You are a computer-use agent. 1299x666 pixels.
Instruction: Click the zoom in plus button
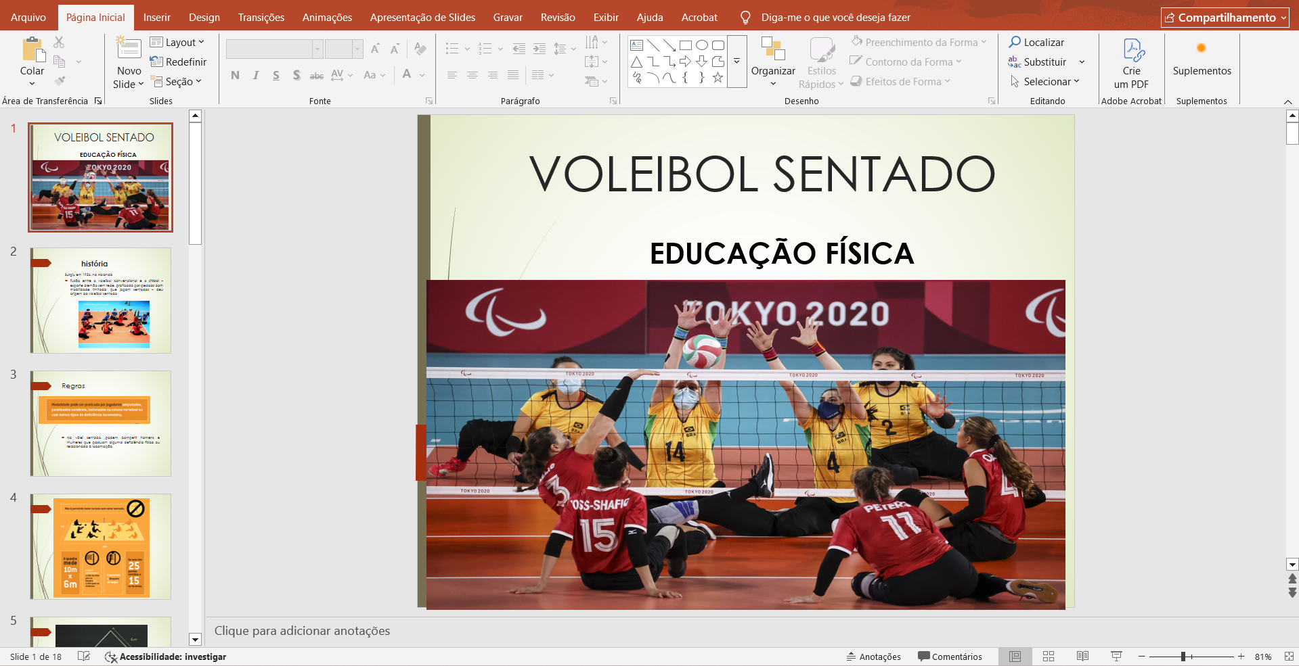[x=1241, y=657]
